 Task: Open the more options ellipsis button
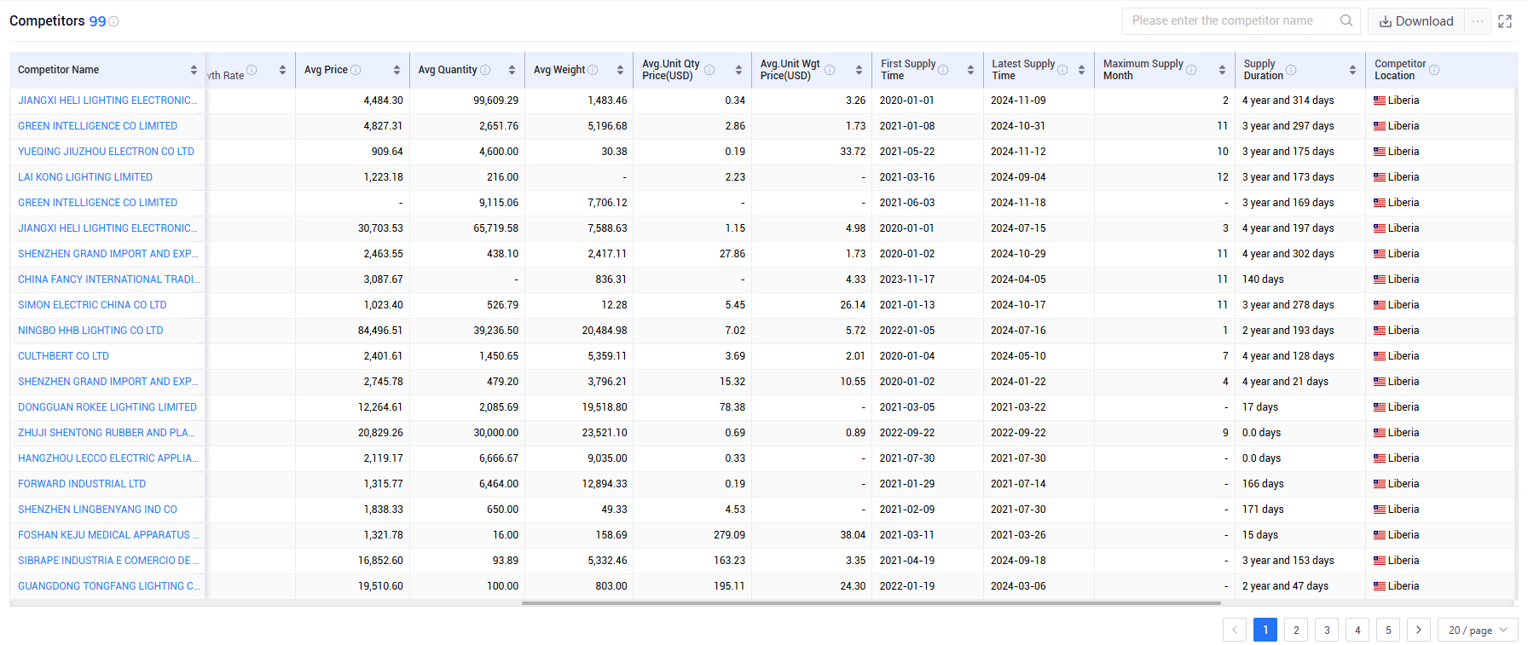click(1478, 21)
